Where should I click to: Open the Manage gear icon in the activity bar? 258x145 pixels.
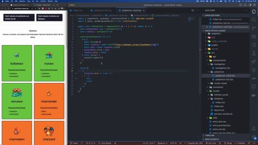(254, 137)
